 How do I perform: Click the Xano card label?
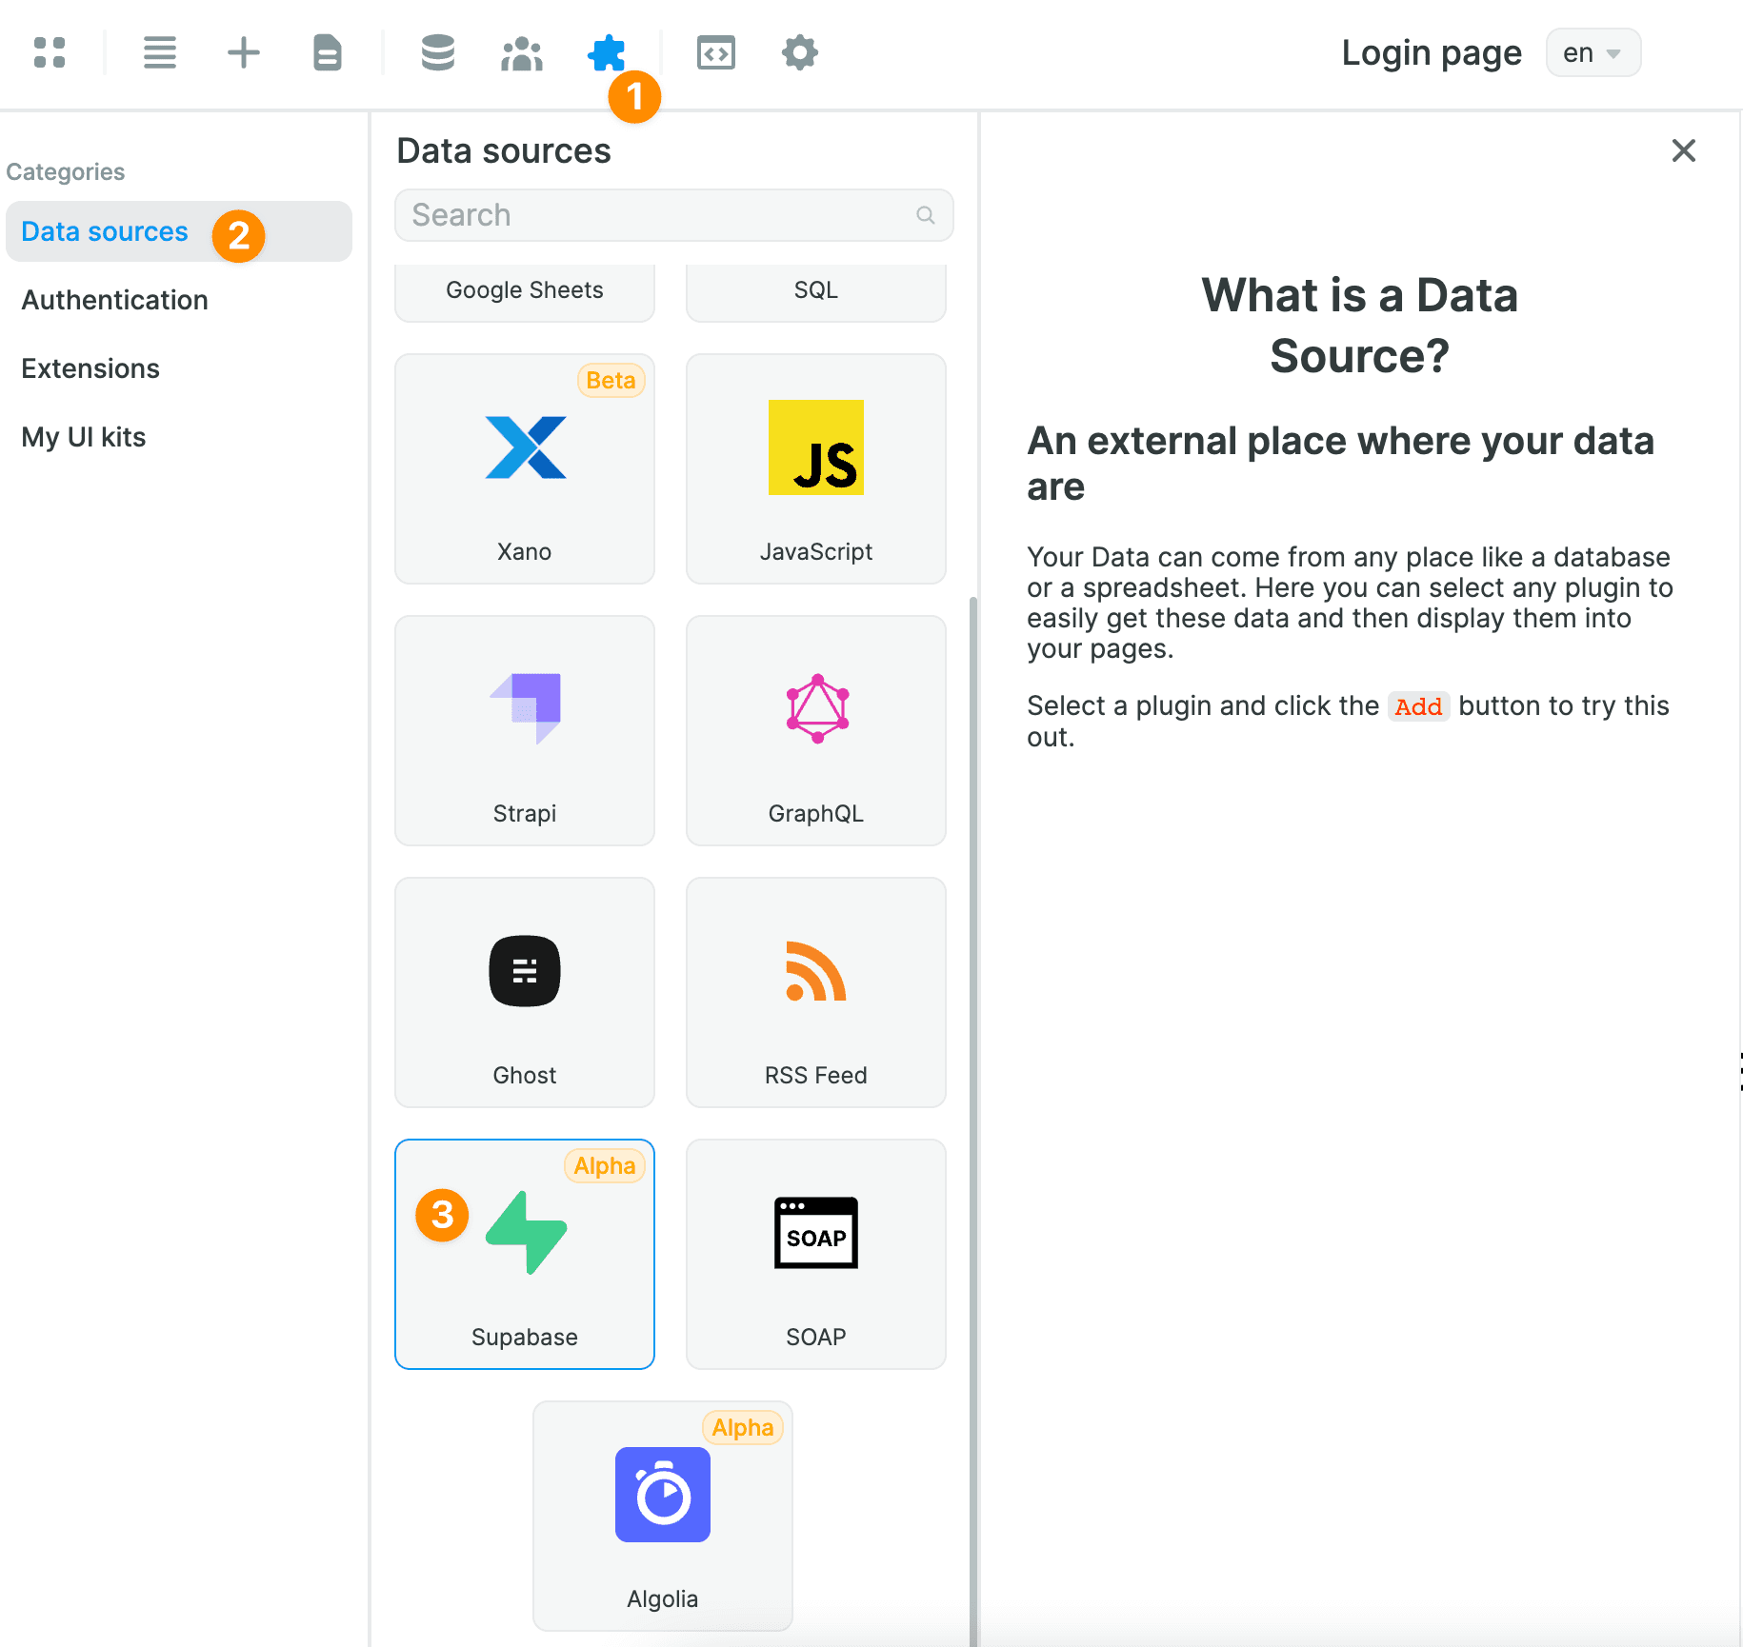coord(525,551)
